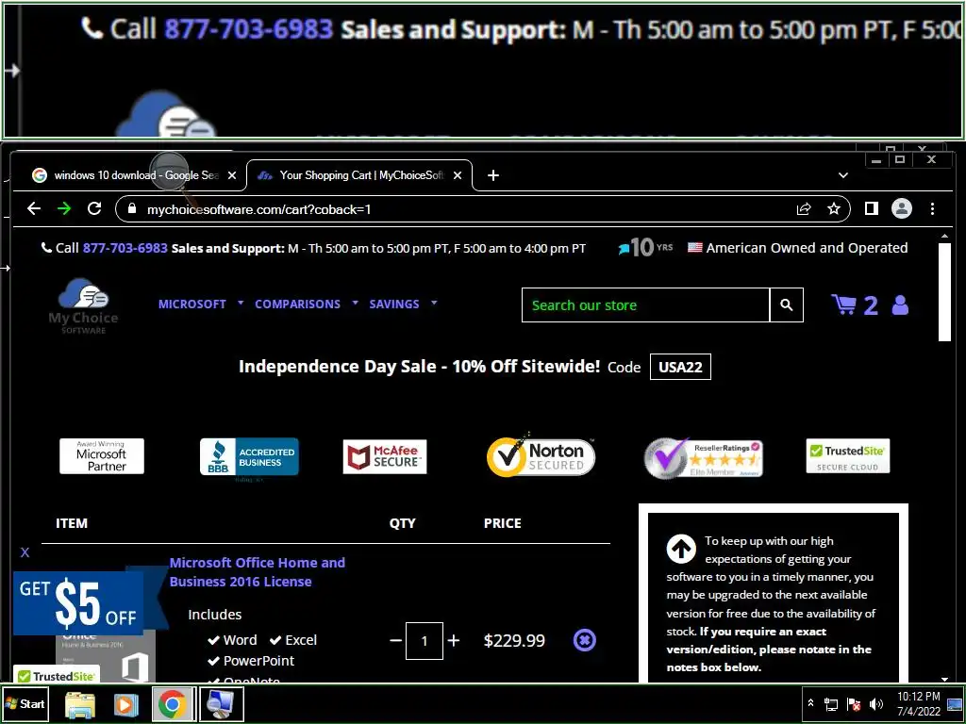Expand the COMPARISONS dropdown arrow
Screen dimensions: 966x724
[356, 303]
